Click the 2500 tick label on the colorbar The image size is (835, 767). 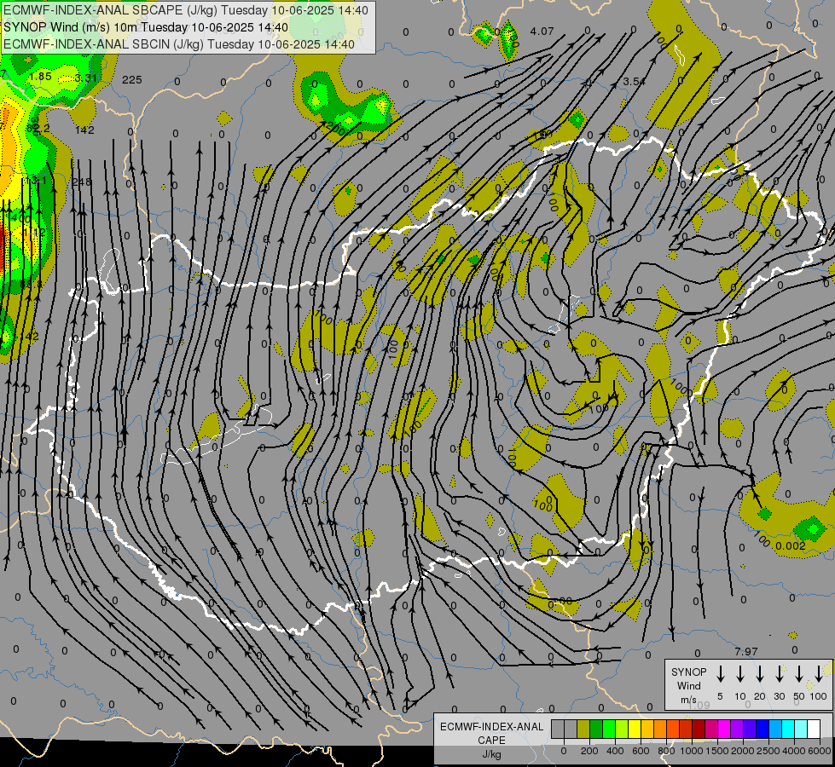[x=768, y=751]
